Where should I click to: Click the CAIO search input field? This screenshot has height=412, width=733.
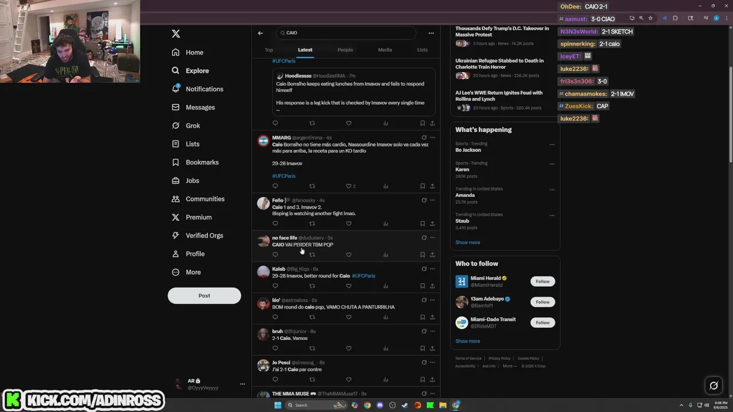(x=346, y=33)
